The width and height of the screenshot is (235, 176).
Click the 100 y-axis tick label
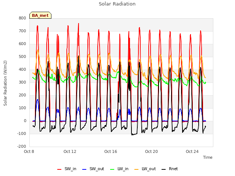pos(22,108)
